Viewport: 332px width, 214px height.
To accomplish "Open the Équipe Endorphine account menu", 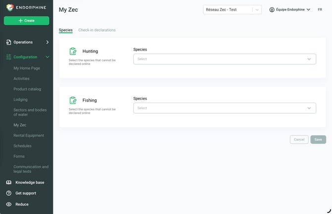I will pyautogui.click(x=290, y=10).
